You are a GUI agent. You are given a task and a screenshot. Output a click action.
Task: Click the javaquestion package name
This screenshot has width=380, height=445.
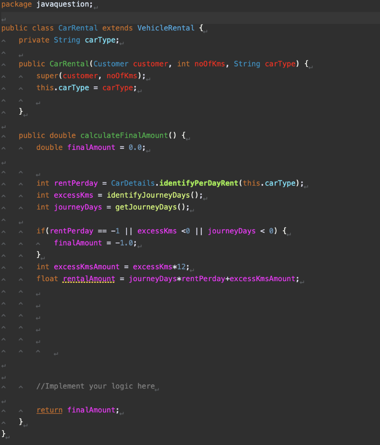click(x=63, y=4)
